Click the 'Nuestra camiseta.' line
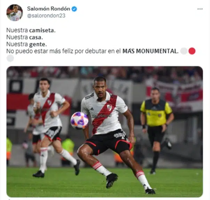The image size is (210, 200). coord(31,30)
